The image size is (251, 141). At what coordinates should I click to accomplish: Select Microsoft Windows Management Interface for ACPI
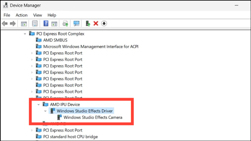(91, 47)
